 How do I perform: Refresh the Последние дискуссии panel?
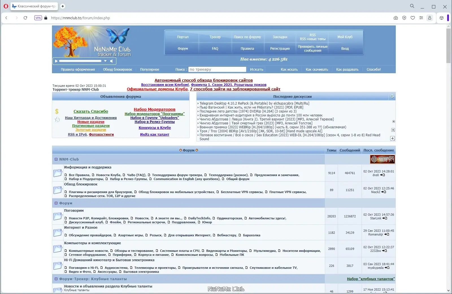tap(392, 97)
